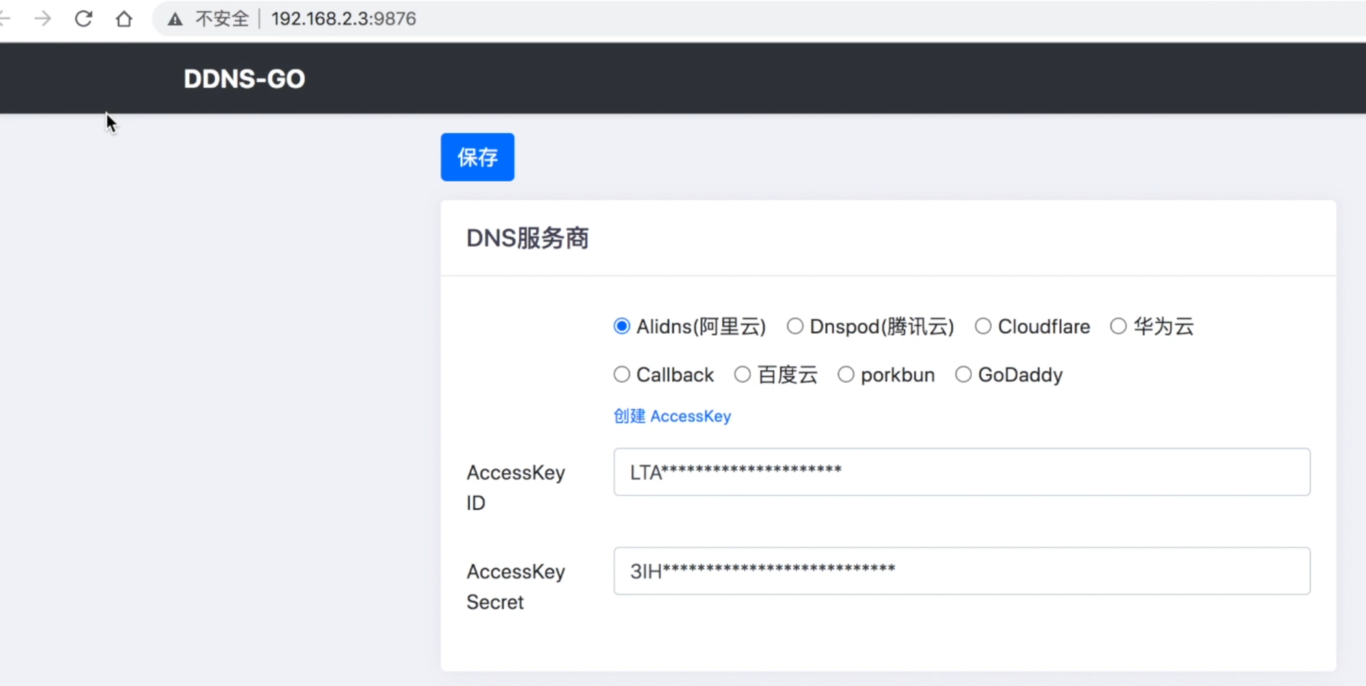The height and width of the screenshot is (686, 1366).
Task: Click the browser home icon
Action: click(124, 19)
